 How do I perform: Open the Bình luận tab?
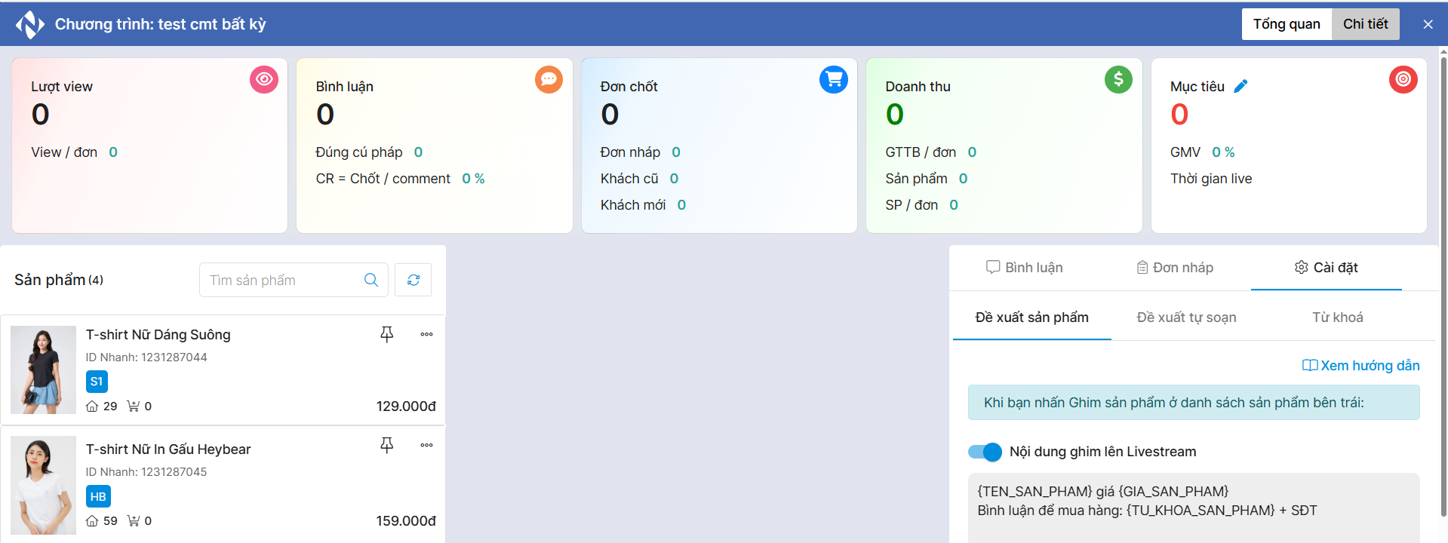coord(1024,268)
